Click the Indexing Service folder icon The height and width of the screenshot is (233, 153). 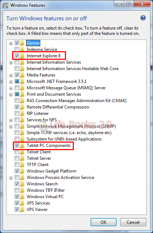coord(22,49)
